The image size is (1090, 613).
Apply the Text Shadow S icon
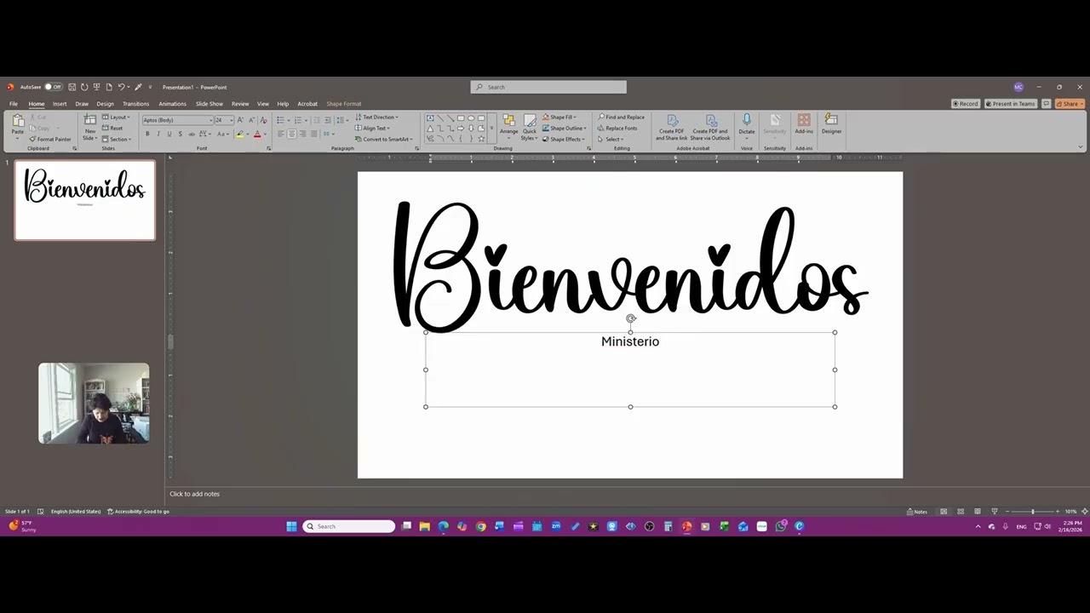coord(180,134)
